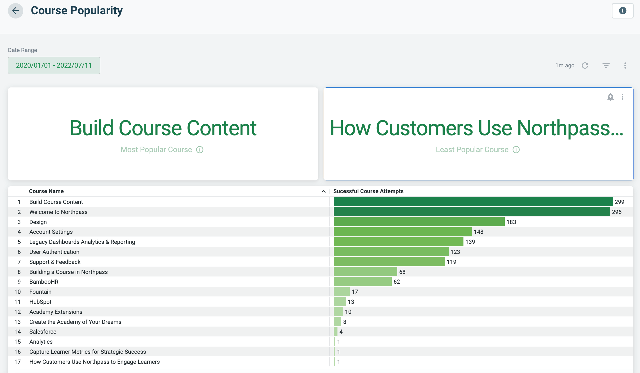
Task: Open the Date Range picker
Action: click(x=54, y=65)
